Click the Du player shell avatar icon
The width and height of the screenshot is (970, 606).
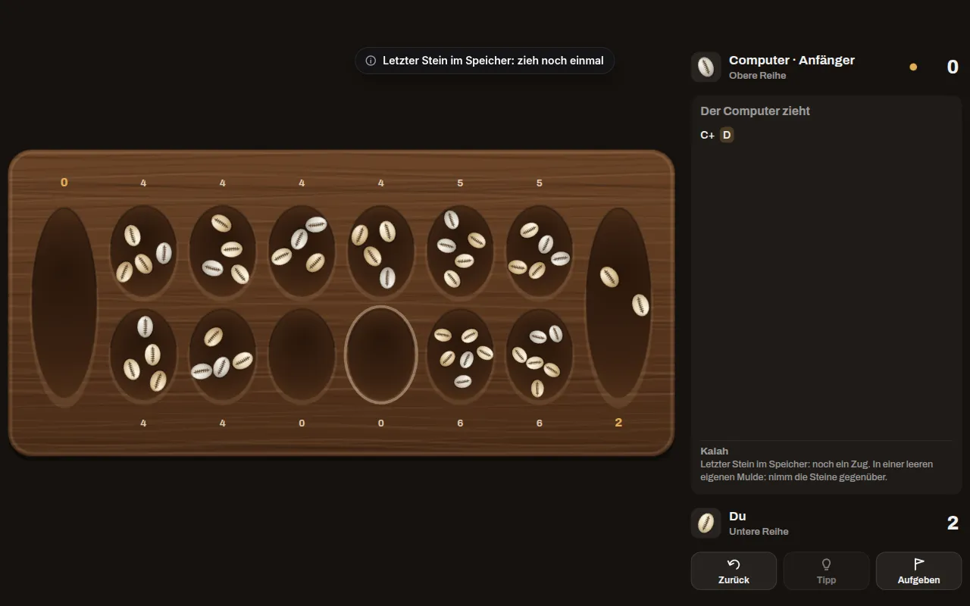[x=706, y=523]
